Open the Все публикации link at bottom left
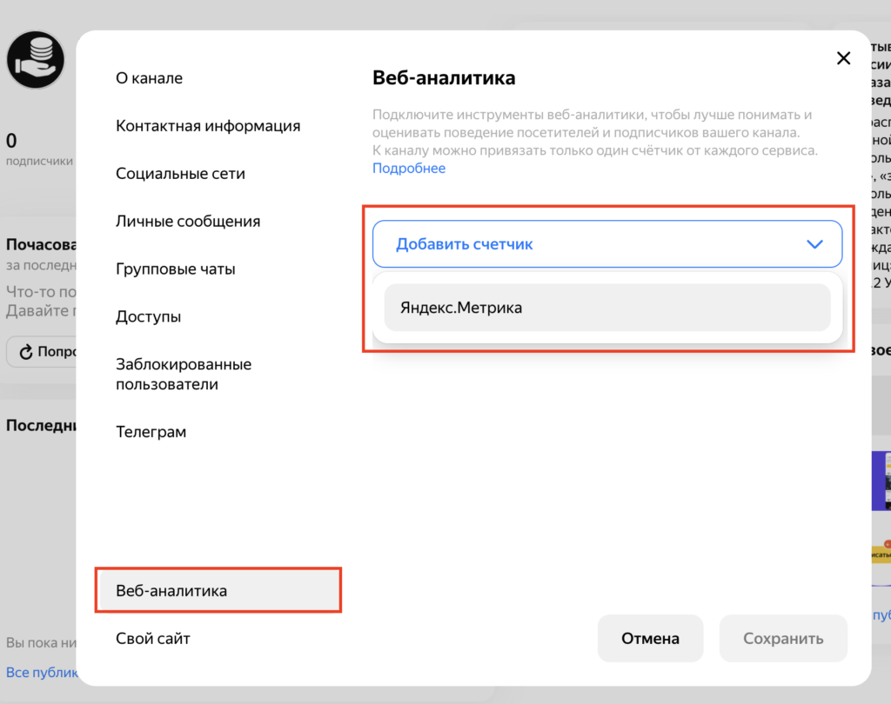 click(39, 672)
